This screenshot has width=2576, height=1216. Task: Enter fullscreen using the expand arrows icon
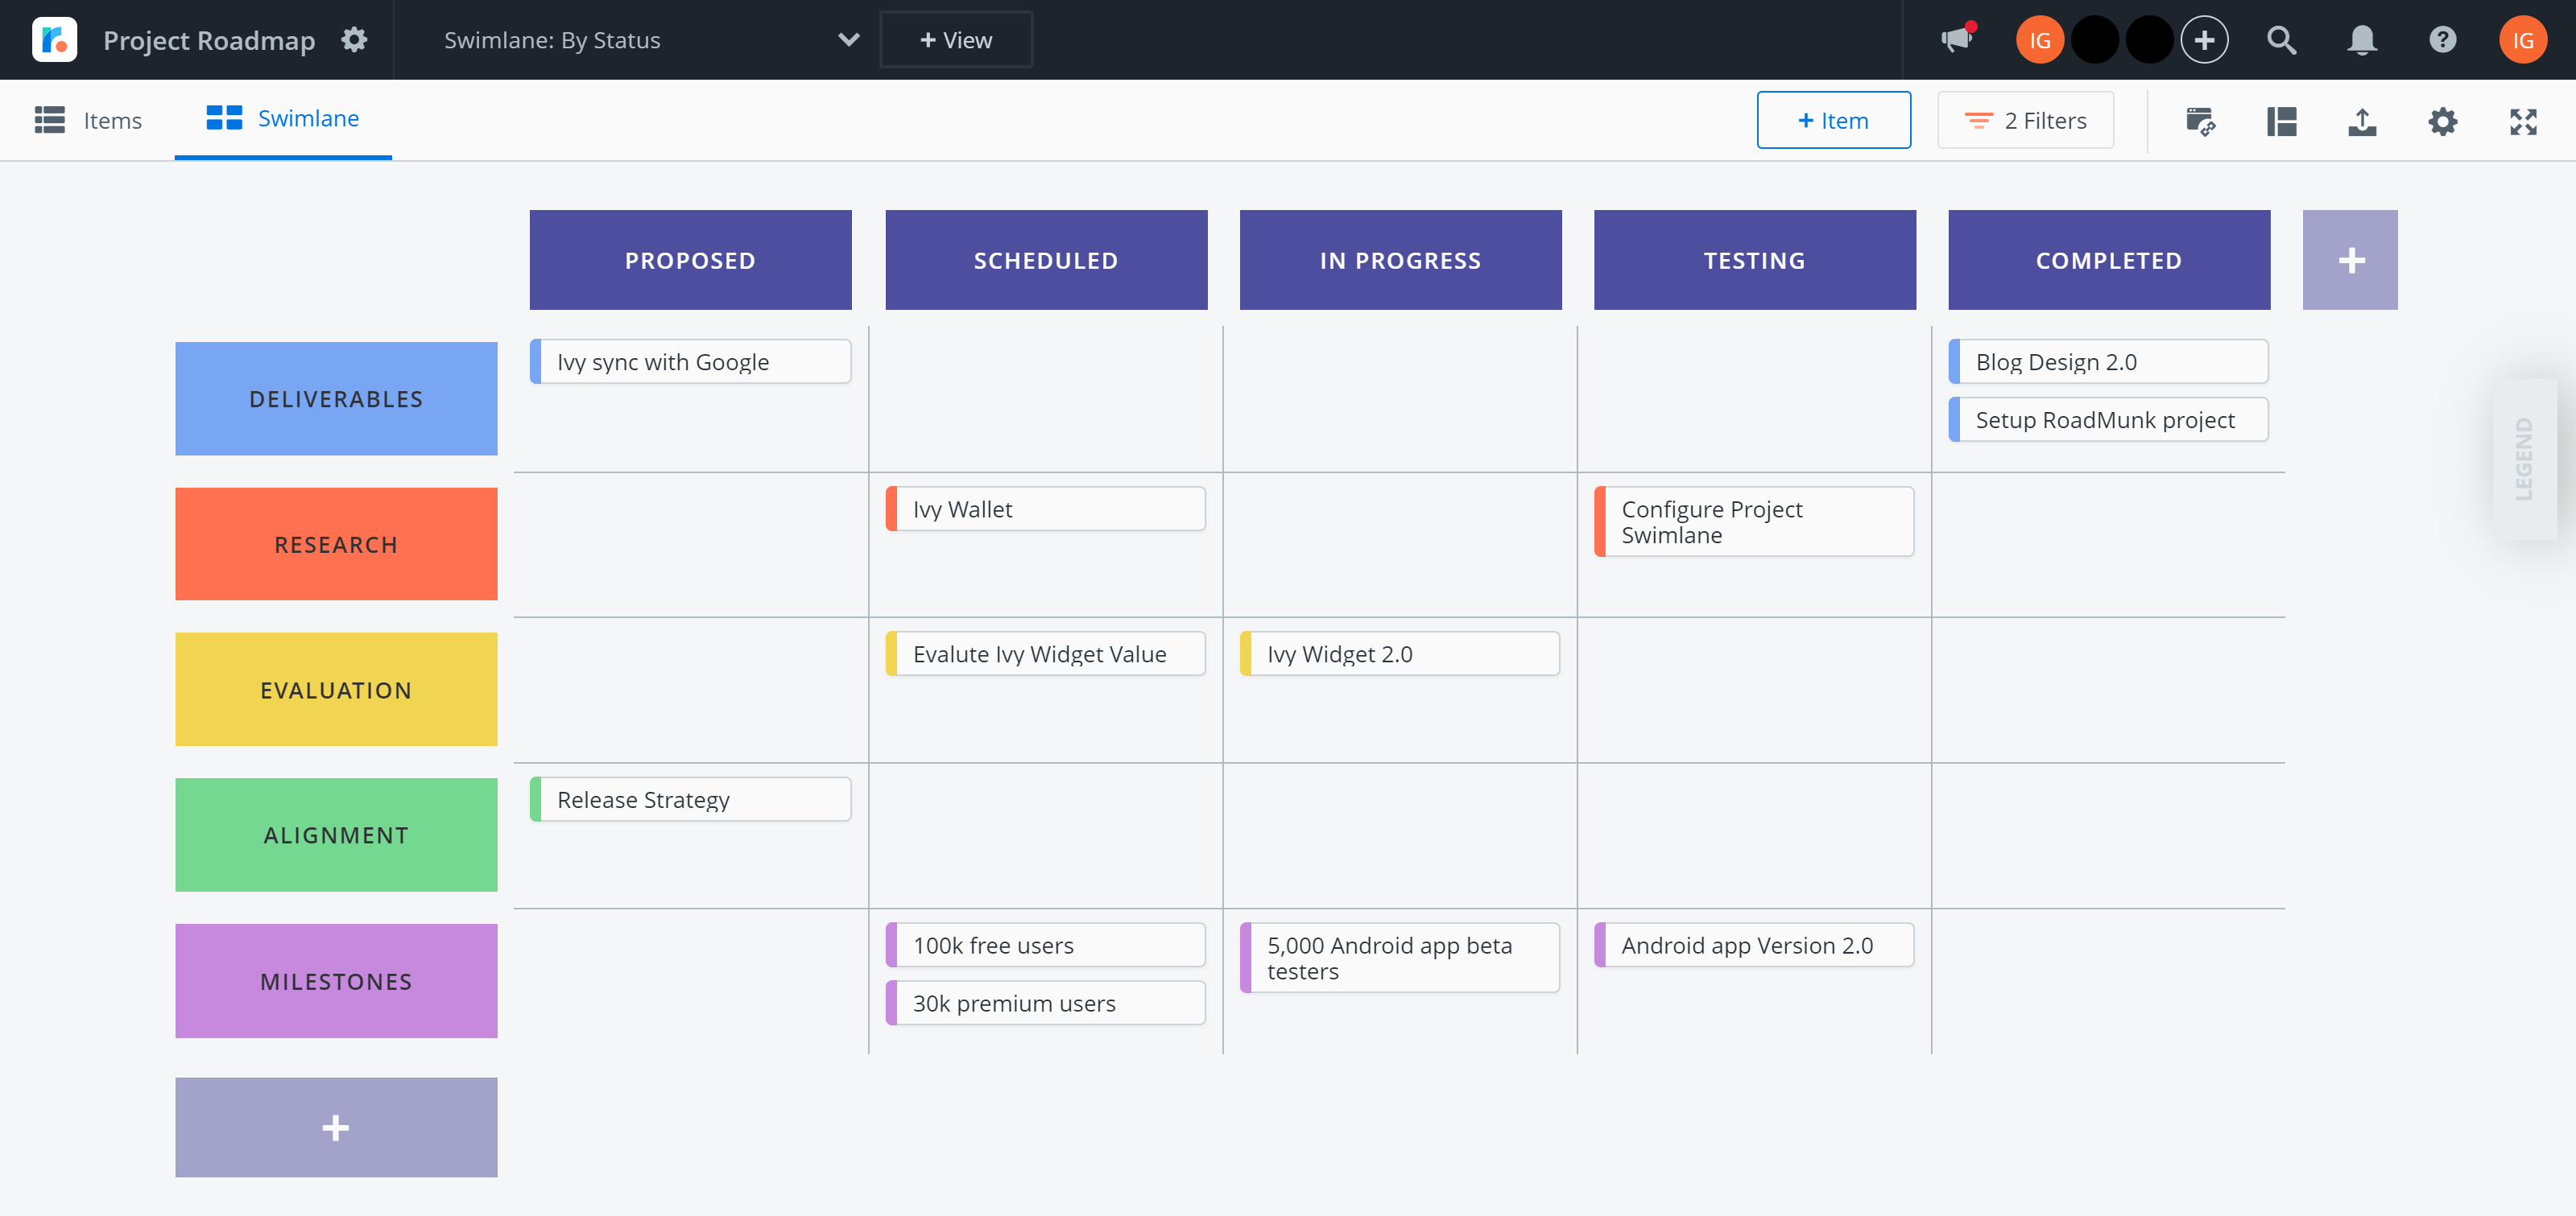coord(2523,121)
